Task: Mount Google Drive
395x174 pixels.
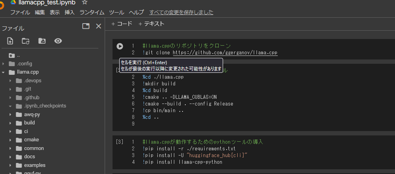Action: [42, 41]
